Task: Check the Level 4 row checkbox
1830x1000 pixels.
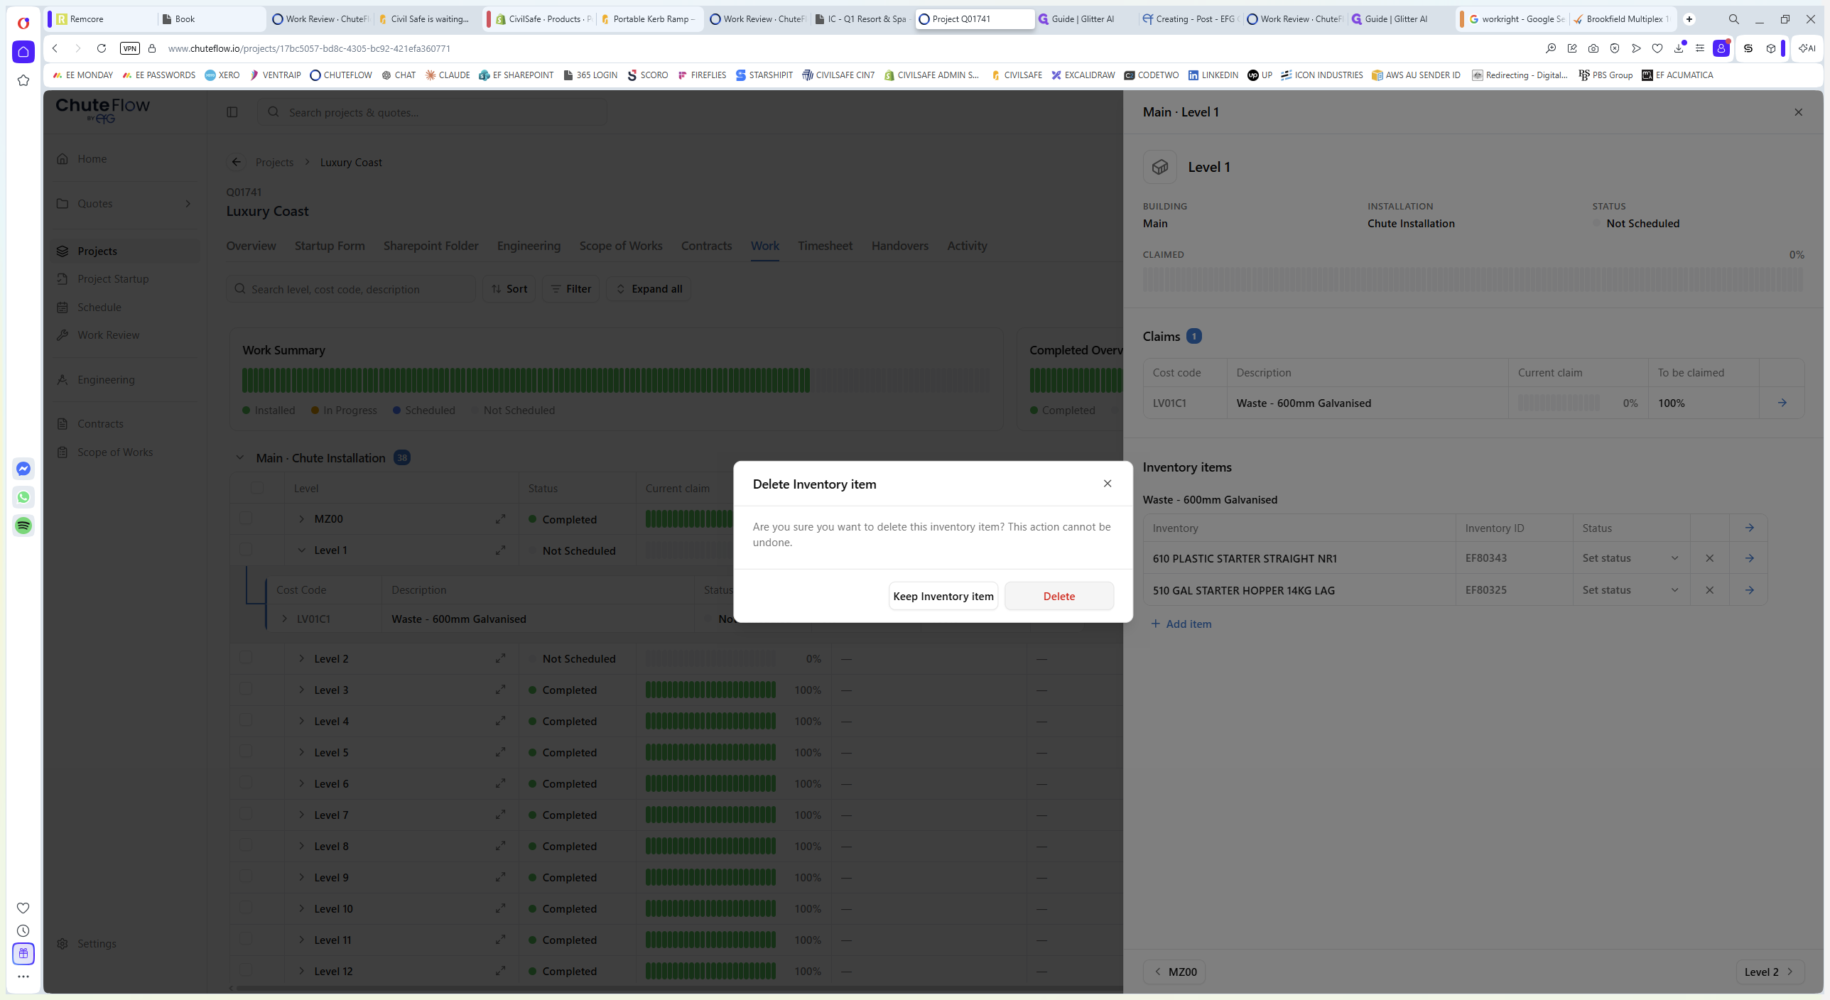Action: tap(246, 720)
